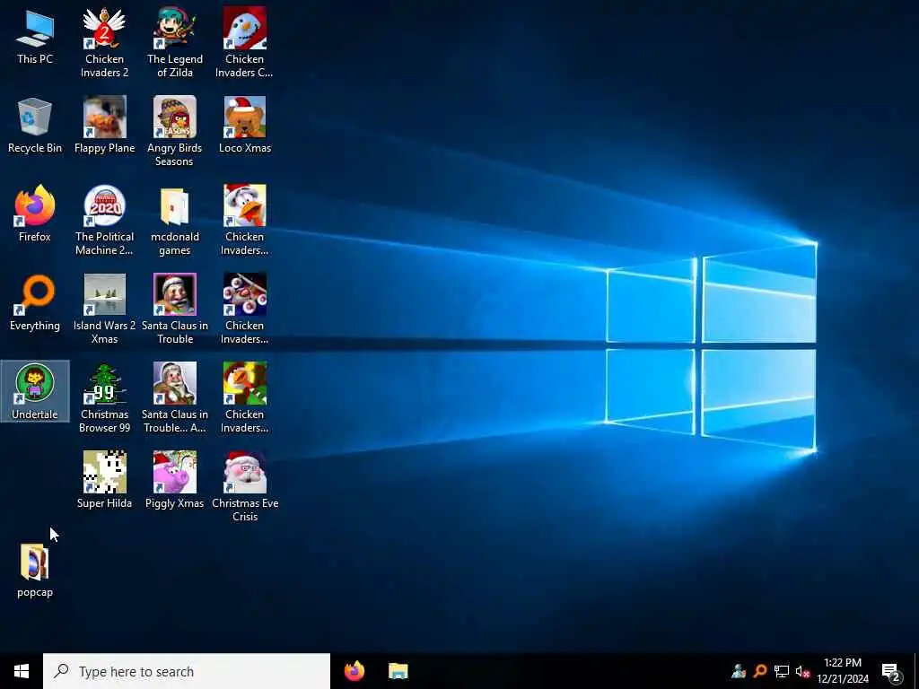Viewport: 919px width, 689px height.
Task: Click the 'Type here to search' box
Action: 187,671
